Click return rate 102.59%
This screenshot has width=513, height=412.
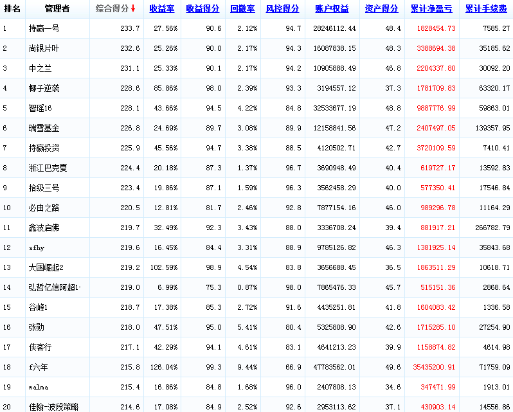[x=164, y=268]
